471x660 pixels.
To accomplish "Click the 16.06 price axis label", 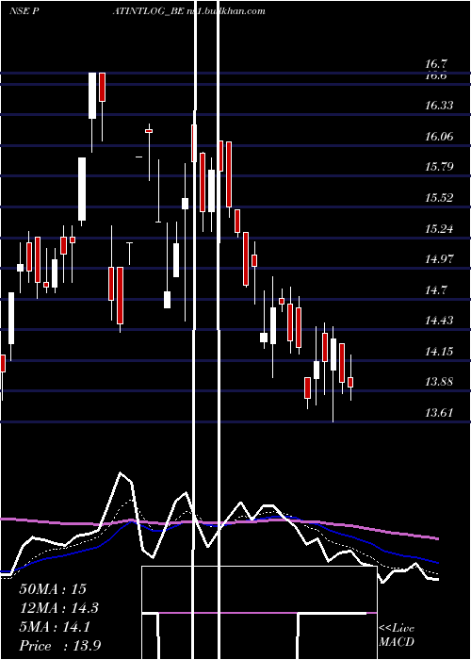I will pos(439,137).
